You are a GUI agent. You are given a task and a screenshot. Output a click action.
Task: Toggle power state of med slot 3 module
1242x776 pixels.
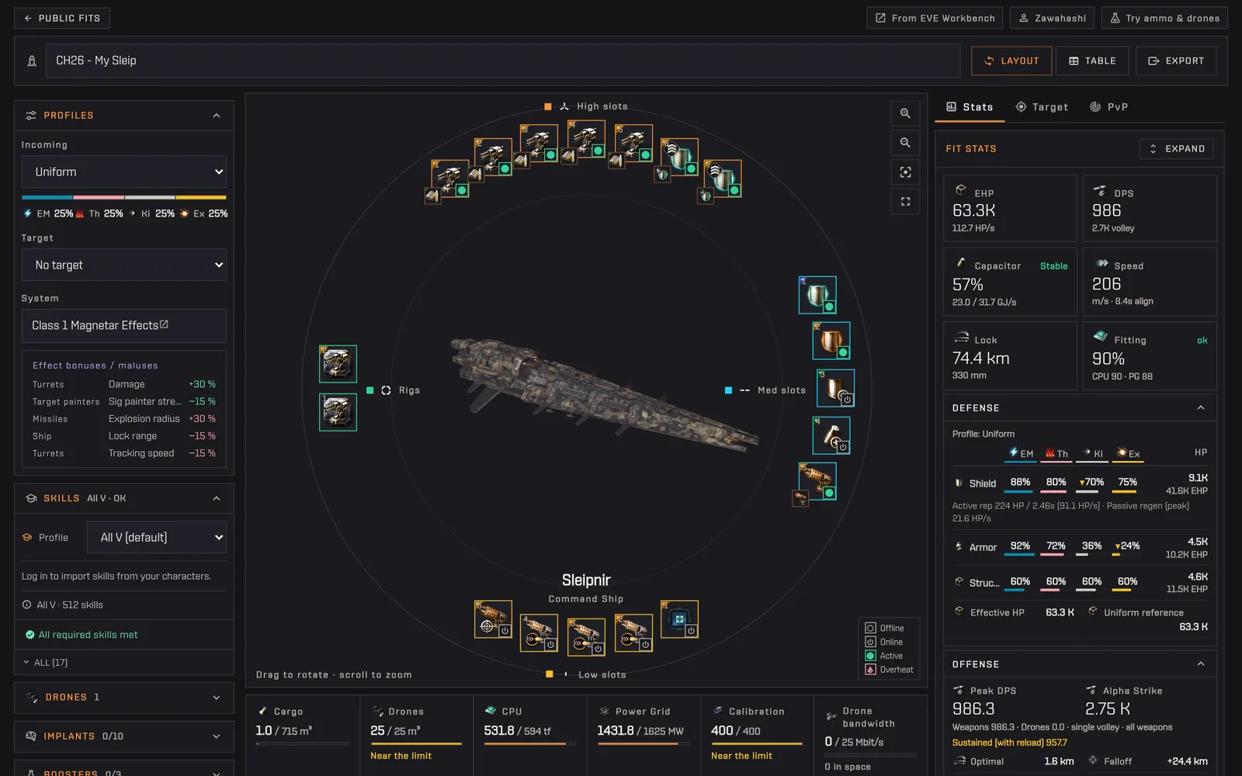pyautogui.click(x=847, y=400)
